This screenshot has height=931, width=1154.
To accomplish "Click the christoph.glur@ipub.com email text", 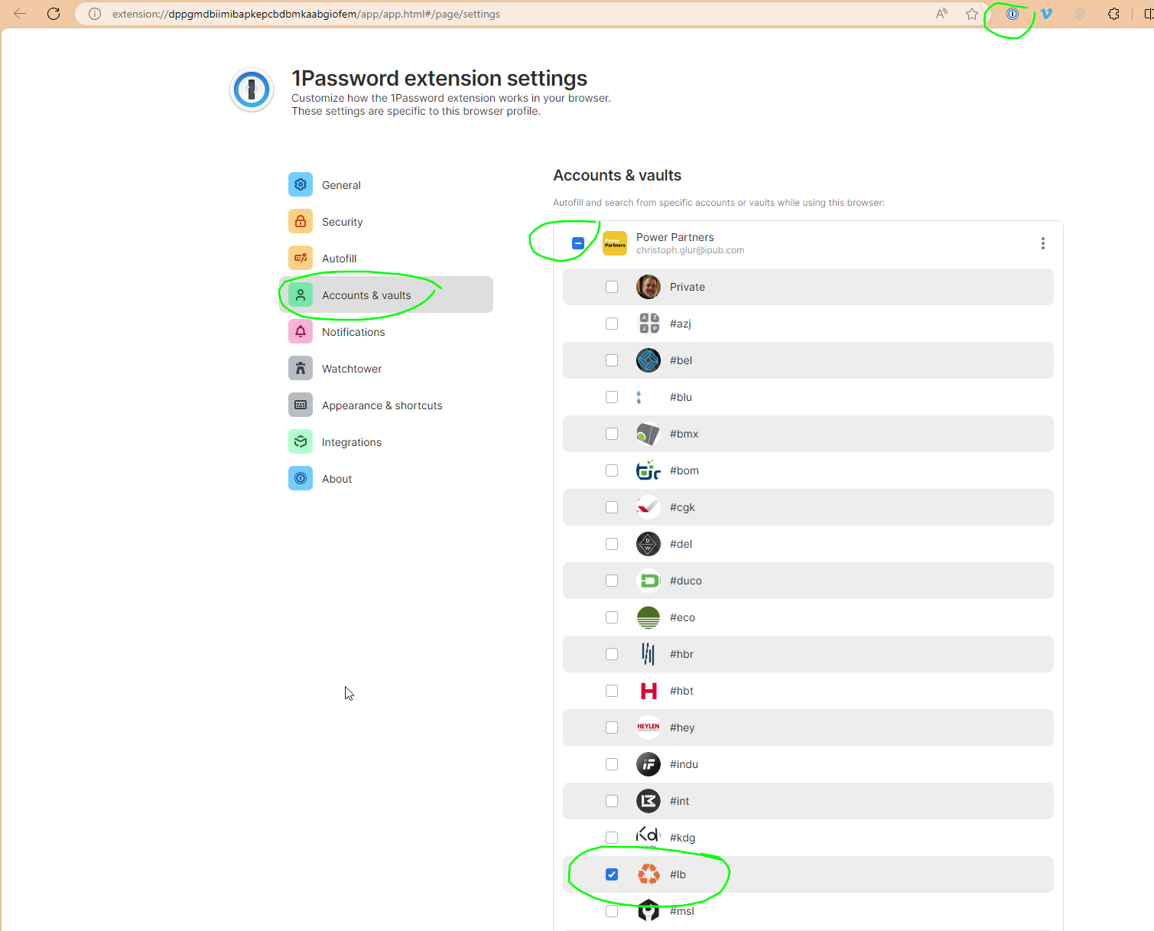I will [x=690, y=250].
